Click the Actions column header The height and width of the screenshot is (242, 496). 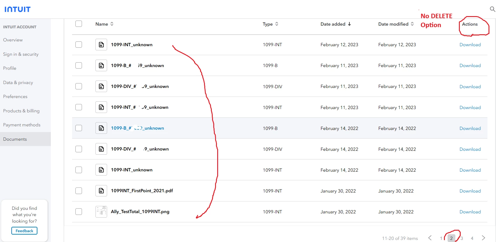pyautogui.click(x=470, y=24)
